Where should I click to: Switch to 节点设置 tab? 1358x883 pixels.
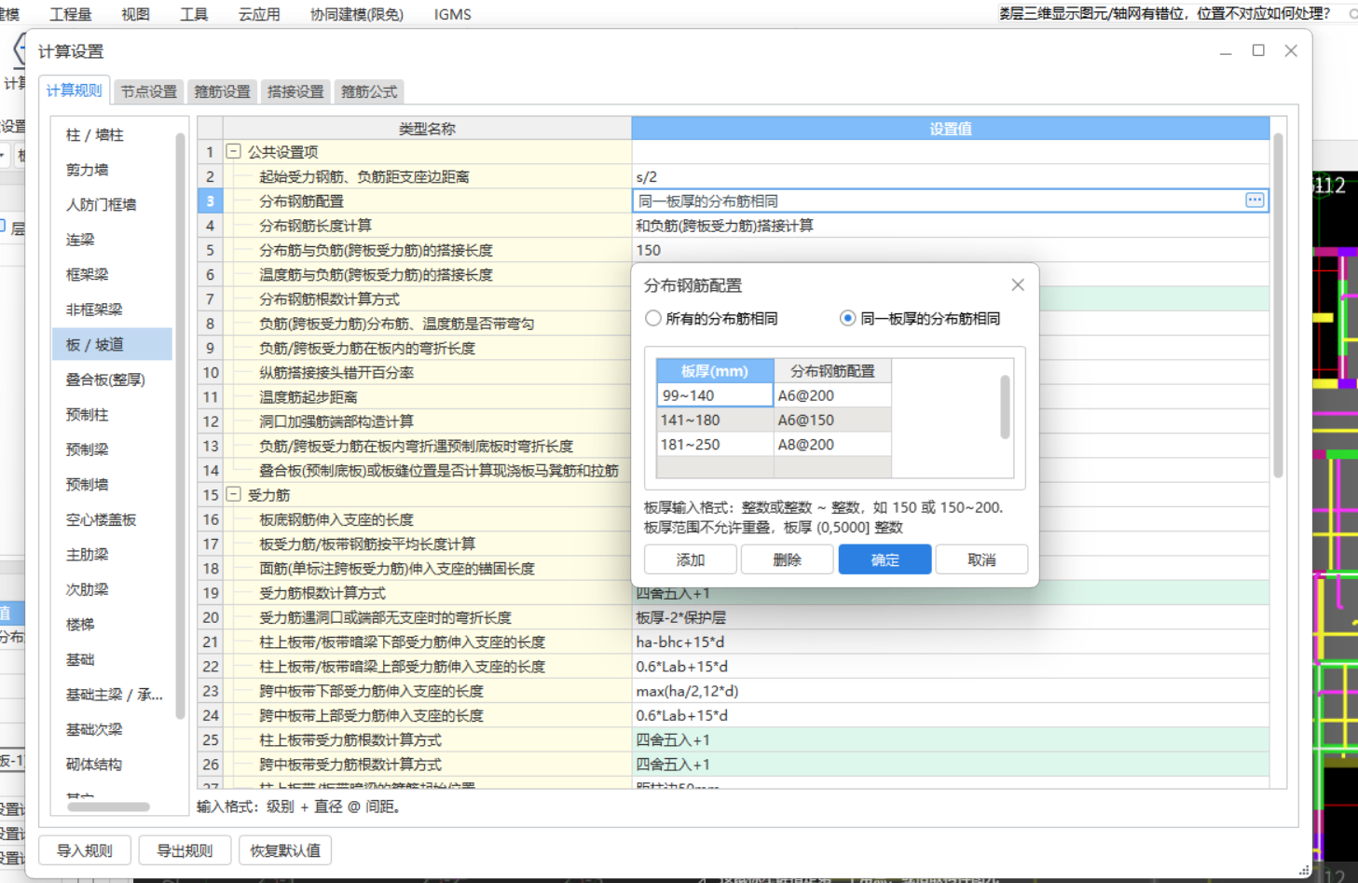pos(148,91)
